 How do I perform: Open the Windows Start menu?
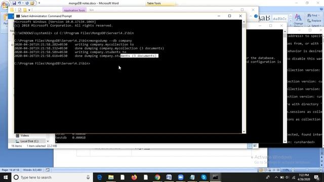click(6, 177)
